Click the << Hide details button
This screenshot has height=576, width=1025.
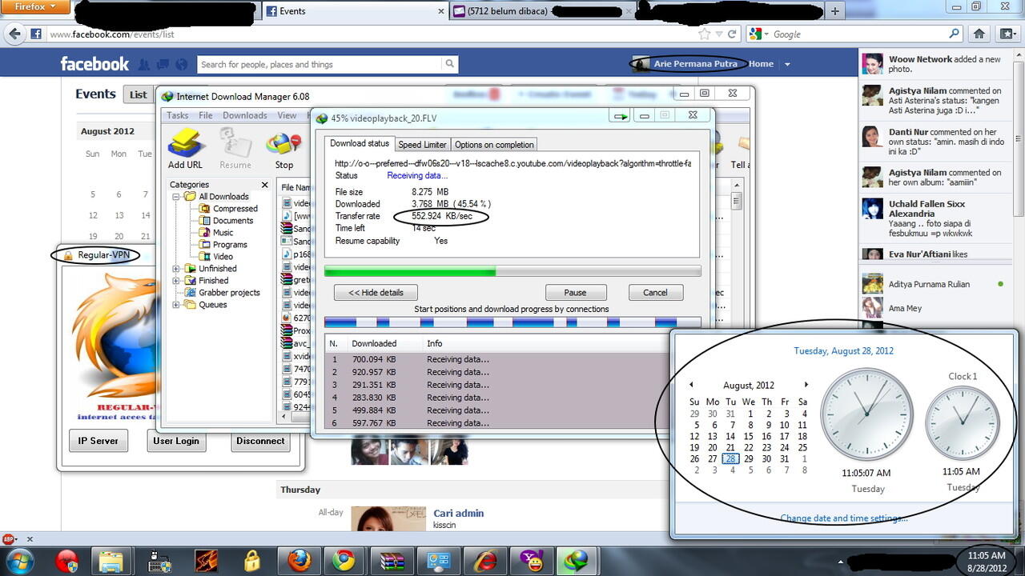coord(376,292)
